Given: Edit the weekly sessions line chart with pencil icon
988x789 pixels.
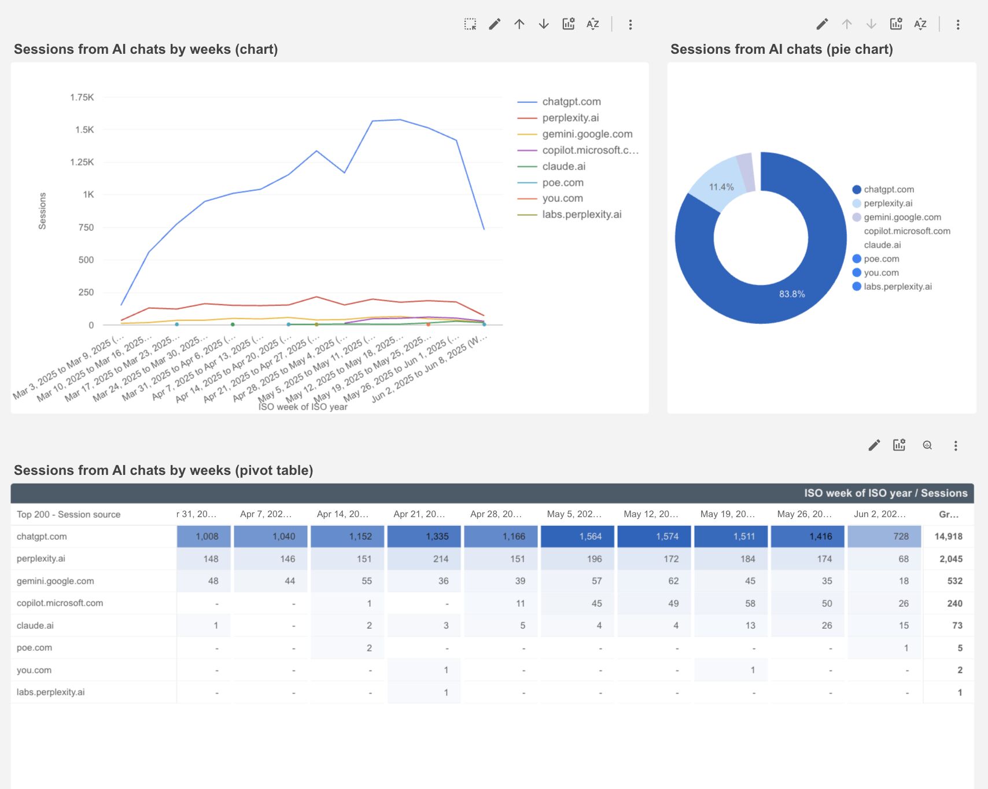Looking at the screenshot, I should pyautogui.click(x=495, y=24).
